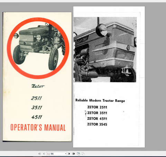Viewport: 166px width, 157px height.
Task: Click the "OPERATOR'S MANUAL" red title text
Action: tap(38, 127)
